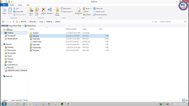Screen dimensions: 189x106
Task: Click the Start button on taskbar
Action: click(4, 104)
